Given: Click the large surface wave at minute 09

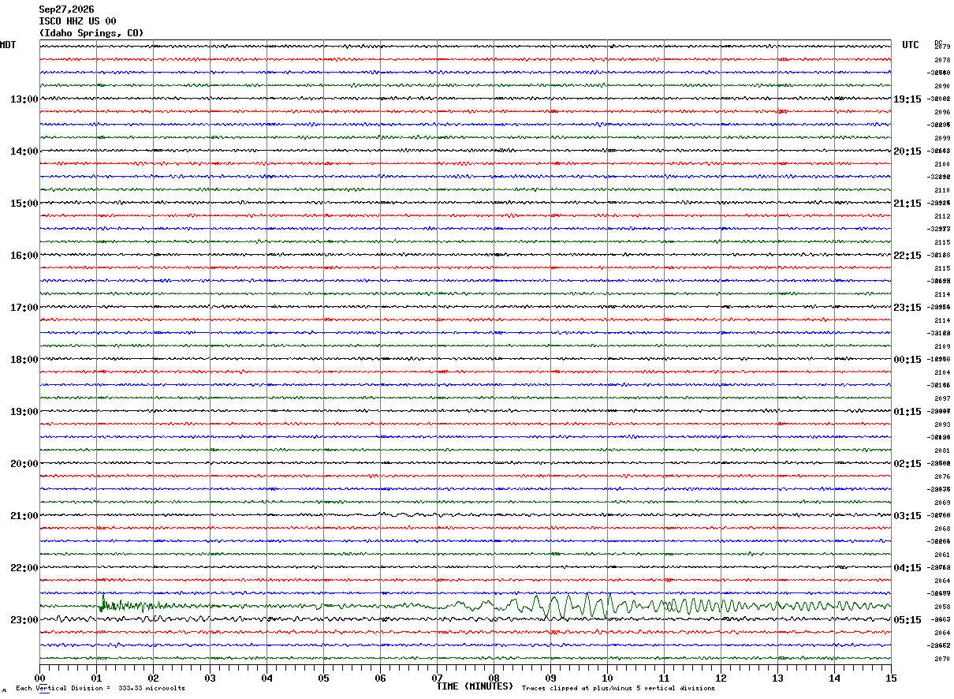Looking at the screenshot, I should coord(553,607).
